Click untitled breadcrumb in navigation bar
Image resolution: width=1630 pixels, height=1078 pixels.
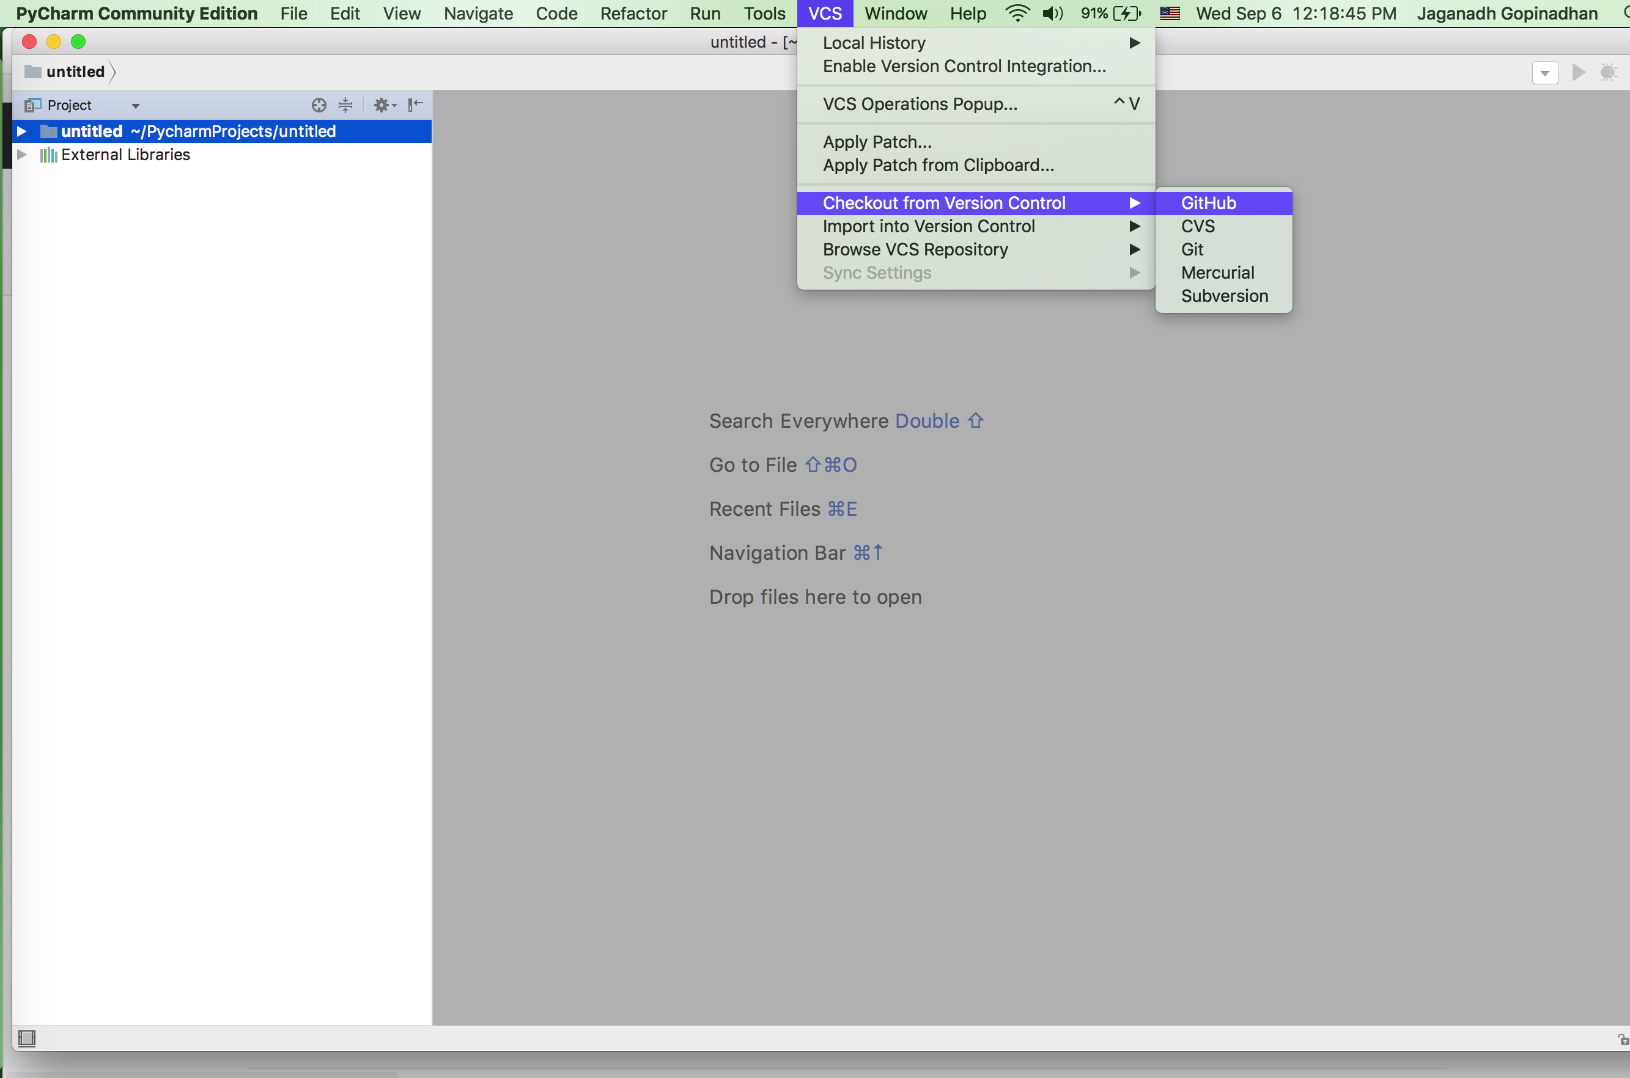[75, 71]
